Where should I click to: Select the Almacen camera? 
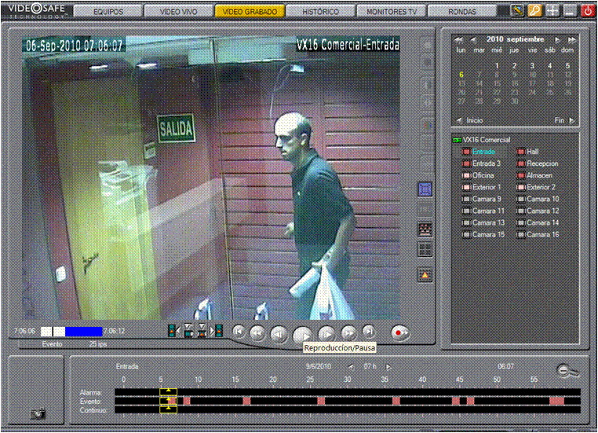pos(539,176)
